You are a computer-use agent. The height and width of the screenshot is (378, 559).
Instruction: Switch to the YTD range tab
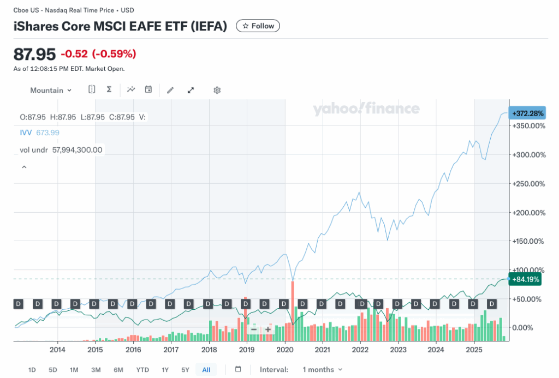[142, 370]
